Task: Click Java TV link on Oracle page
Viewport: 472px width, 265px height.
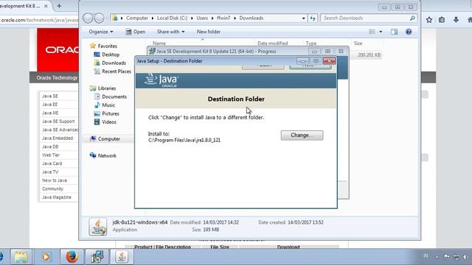Action: click(50, 172)
